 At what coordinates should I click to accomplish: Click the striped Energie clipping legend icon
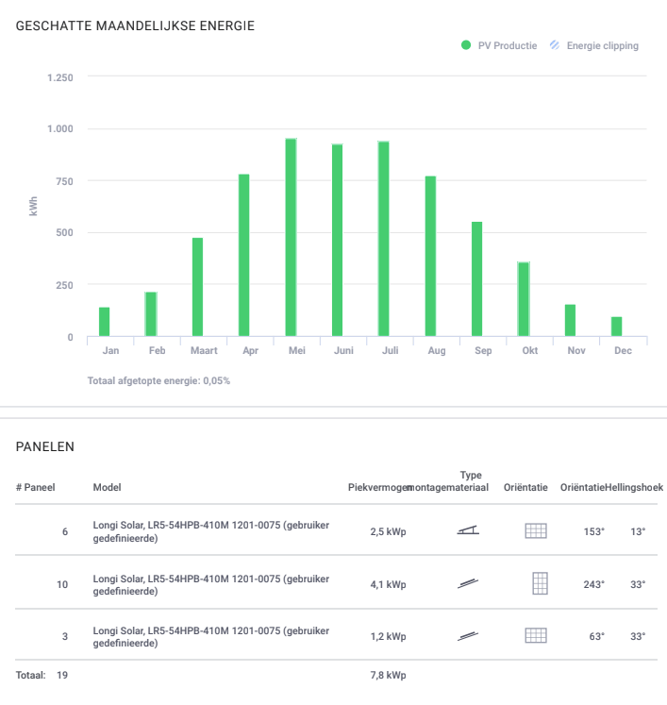tap(555, 45)
